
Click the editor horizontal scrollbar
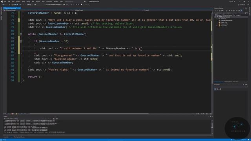pos(89,114)
